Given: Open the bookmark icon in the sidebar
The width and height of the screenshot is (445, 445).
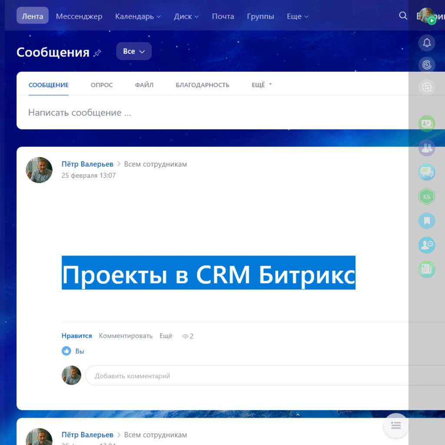Looking at the screenshot, I should 427,221.
